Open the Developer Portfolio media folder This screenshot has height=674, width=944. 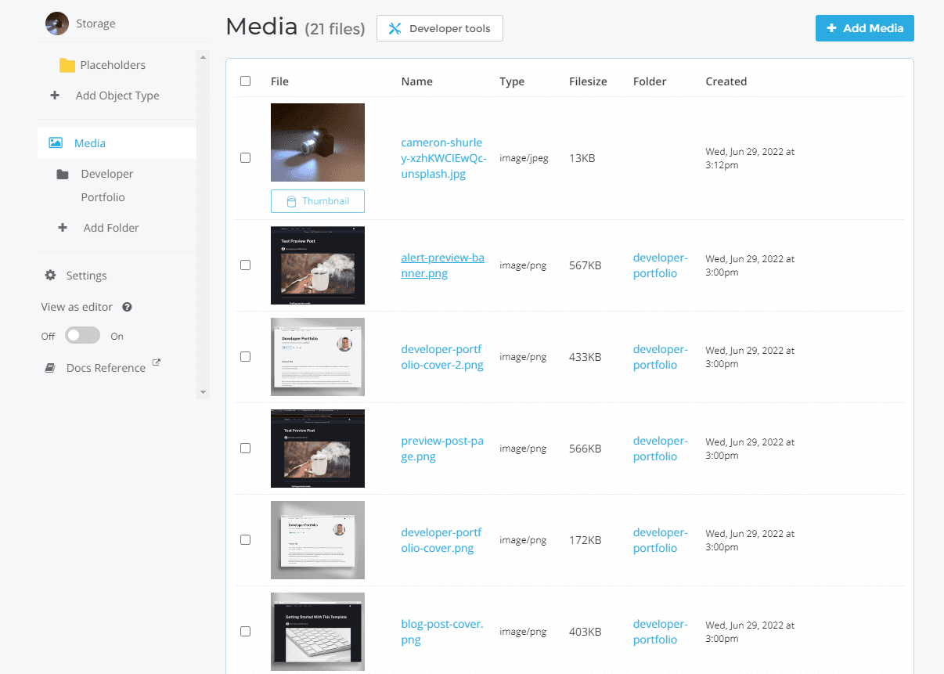click(x=107, y=186)
